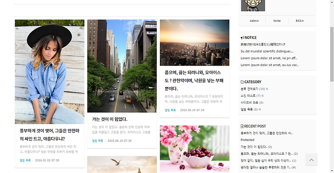The width and height of the screenshot is (334, 173).
Task: Click excerpt under the woman in hat post
Action: coord(49,149)
